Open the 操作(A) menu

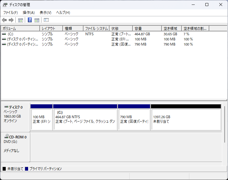pos(29,13)
